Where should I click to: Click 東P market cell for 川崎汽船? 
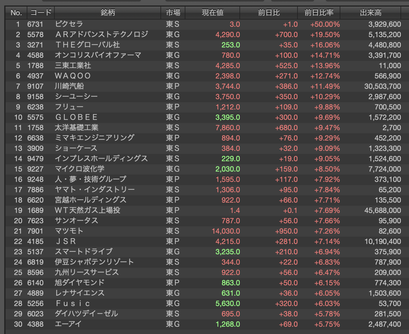click(172, 86)
